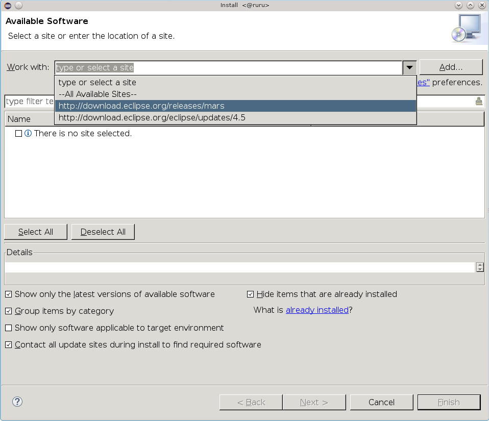This screenshot has width=489, height=421.
Task: Open the Eclipse window menu icon
Action: click(7, 5)
